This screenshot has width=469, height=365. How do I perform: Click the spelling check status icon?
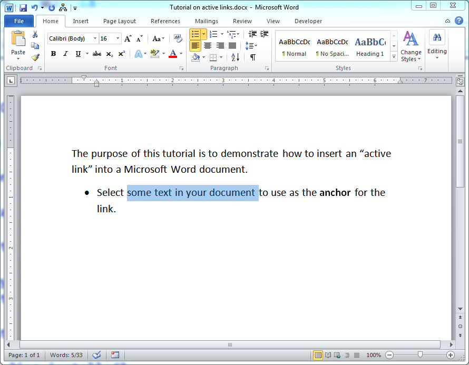[x=96, y=355]
